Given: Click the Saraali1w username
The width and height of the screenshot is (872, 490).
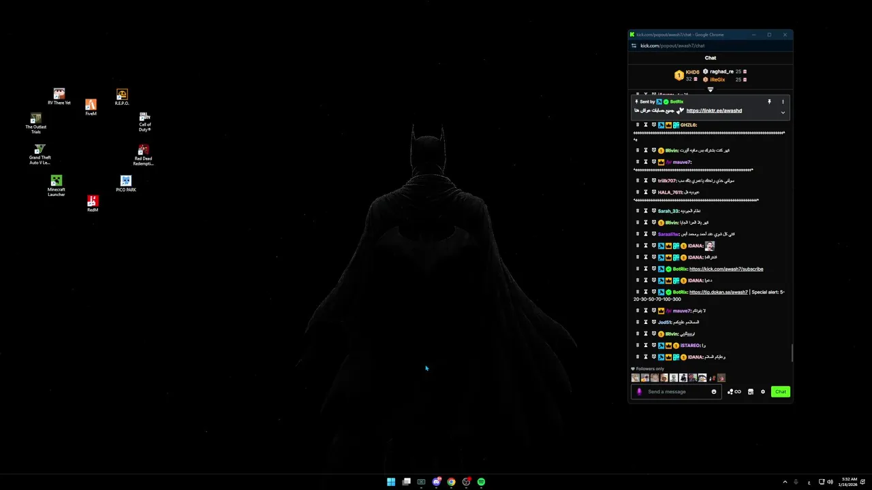Looking at the screenshot, I should pyautogui.click(x=668, y=234).
